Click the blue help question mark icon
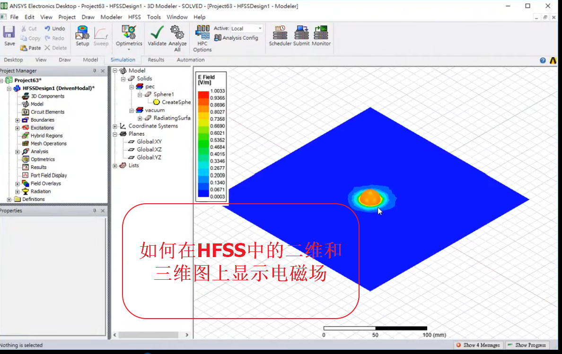 click(543, 60)
